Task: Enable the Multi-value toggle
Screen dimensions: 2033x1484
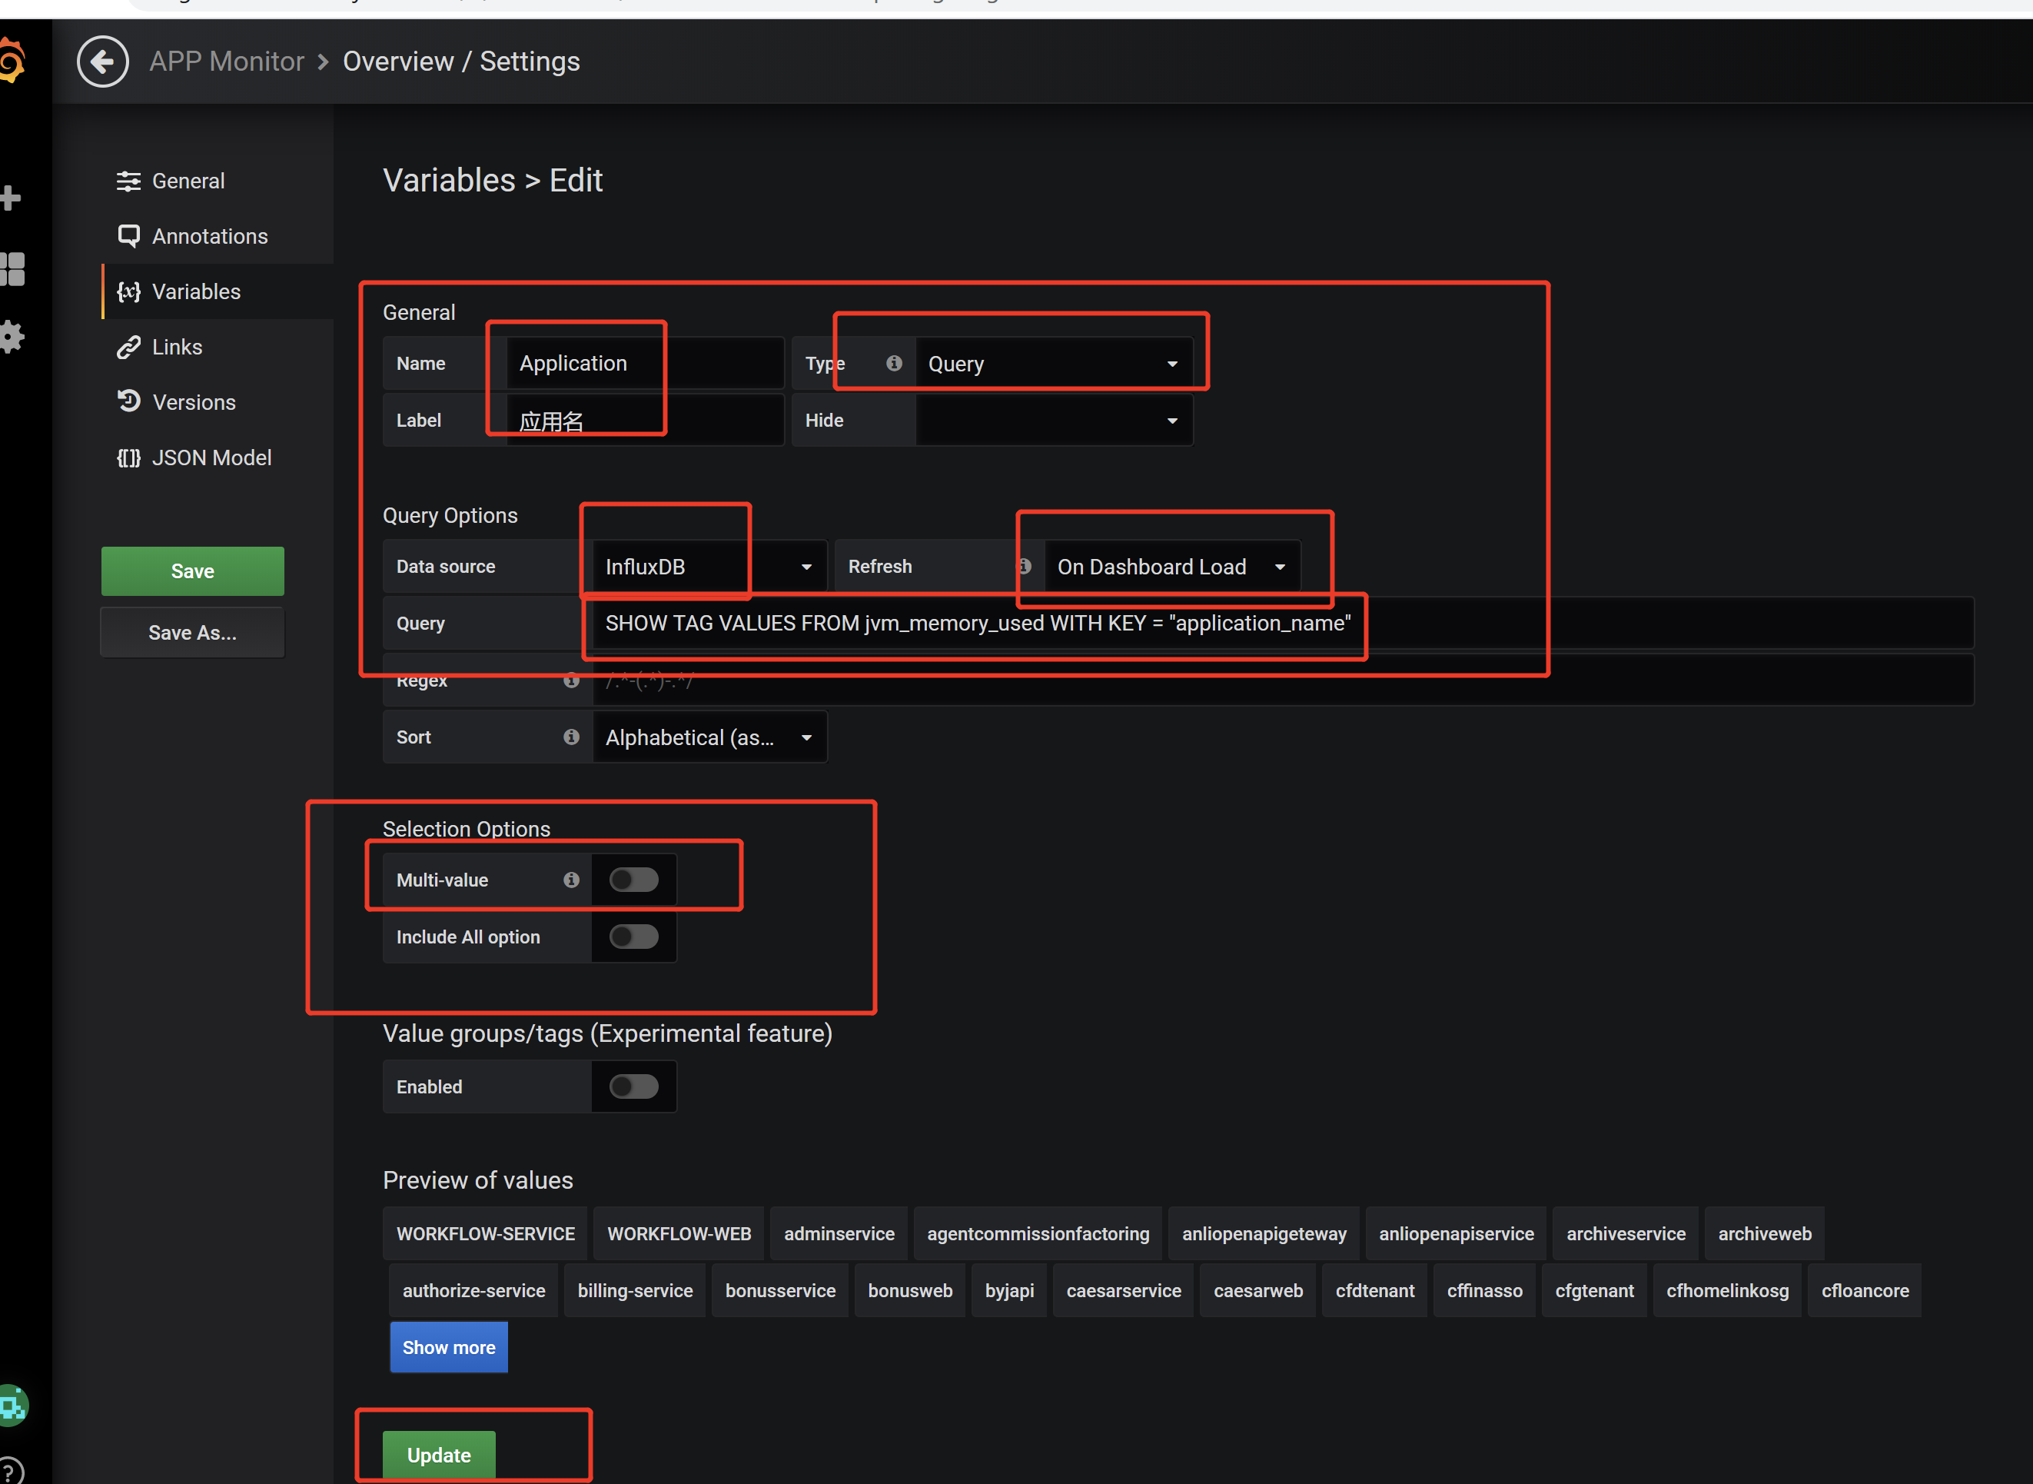Action: (x=633, y=880)
